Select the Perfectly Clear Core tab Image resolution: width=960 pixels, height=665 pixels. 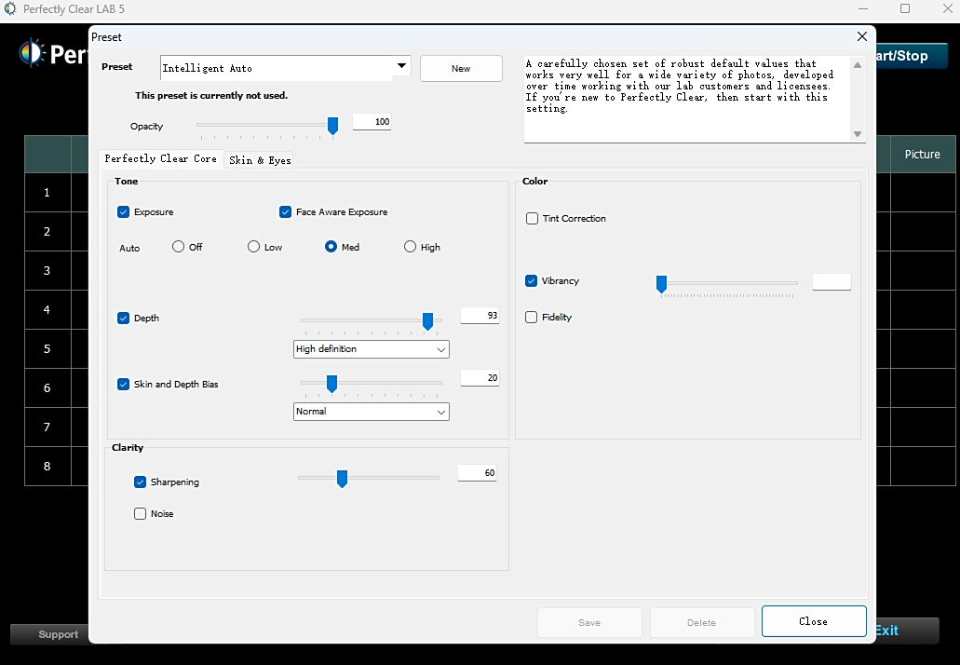[160, 158]
